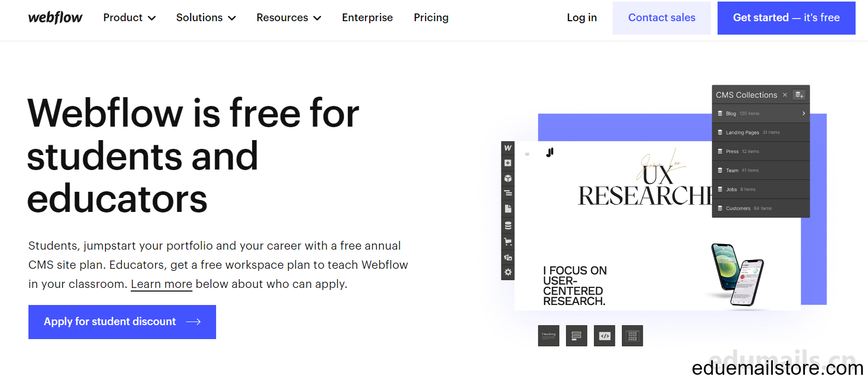Select 'Landing Pages' collection row
868x382 pixels.
click(x=760, y=132)
